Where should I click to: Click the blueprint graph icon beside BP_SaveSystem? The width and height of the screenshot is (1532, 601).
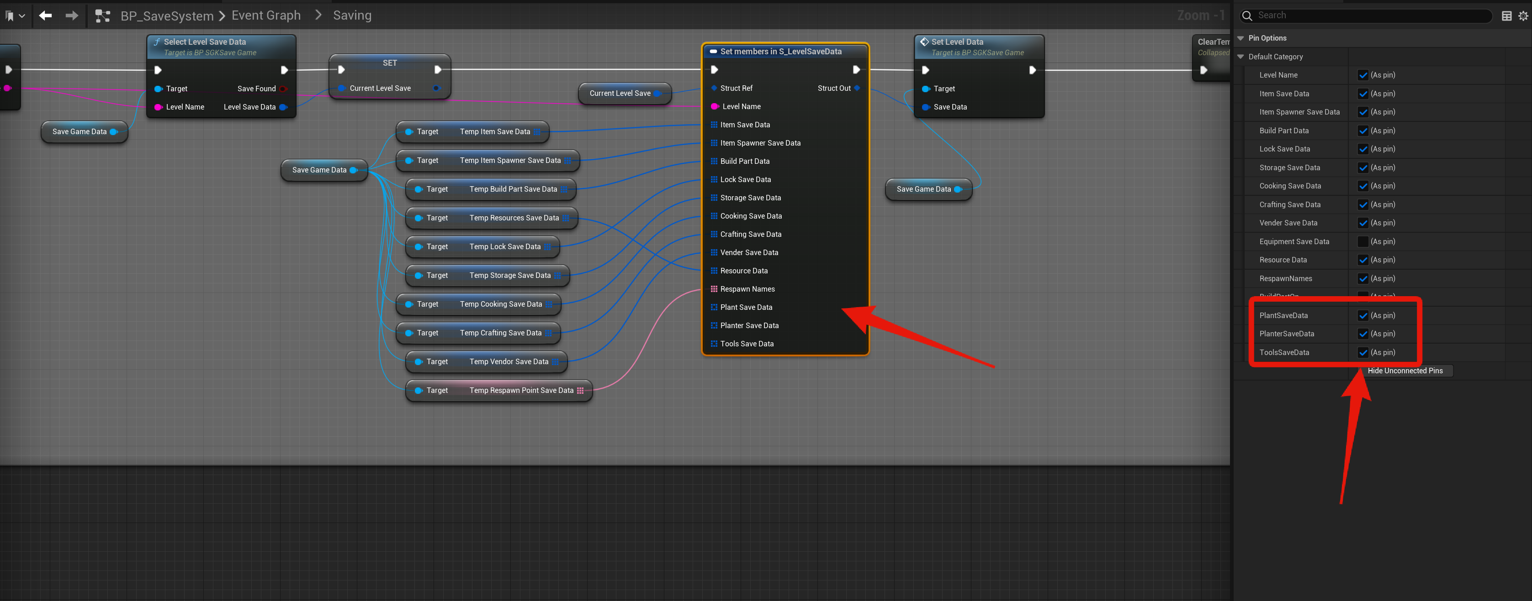(103, 16)
